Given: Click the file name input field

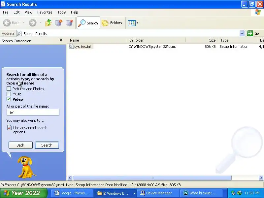Looking at the screenshot, I should (33, 112).
